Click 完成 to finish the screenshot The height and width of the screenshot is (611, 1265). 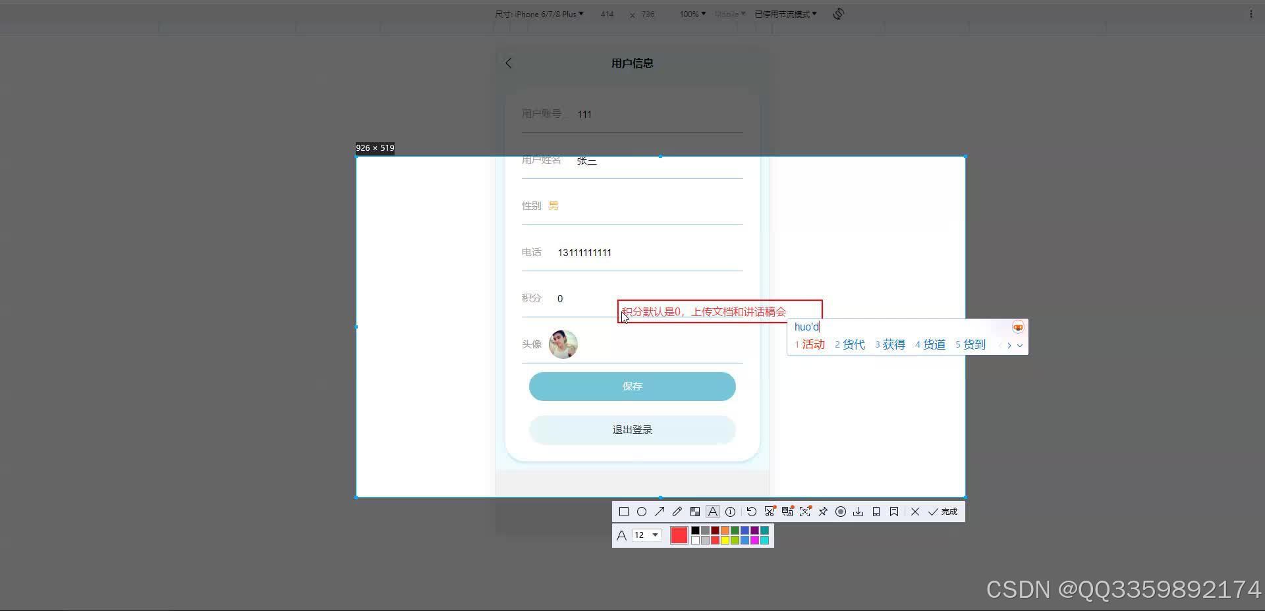tap(943, 512)
